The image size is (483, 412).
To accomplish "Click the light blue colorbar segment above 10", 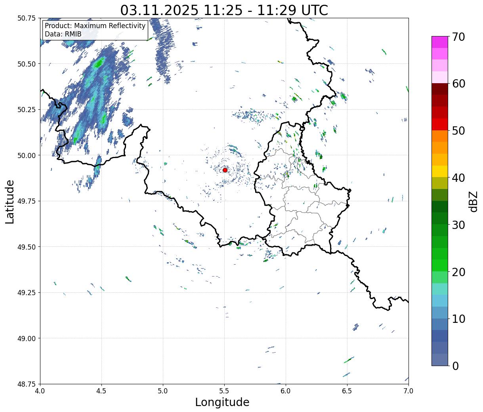I will pyautogui.click(x=440, y=313).
